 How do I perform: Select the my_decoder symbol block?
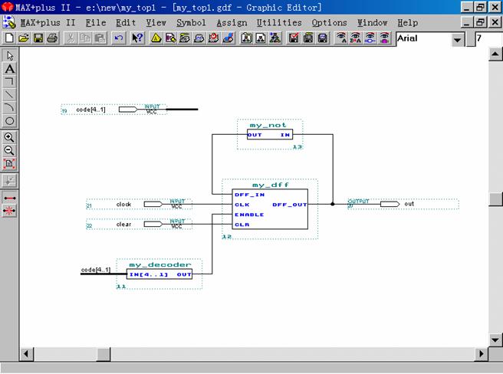pos(159,274)
